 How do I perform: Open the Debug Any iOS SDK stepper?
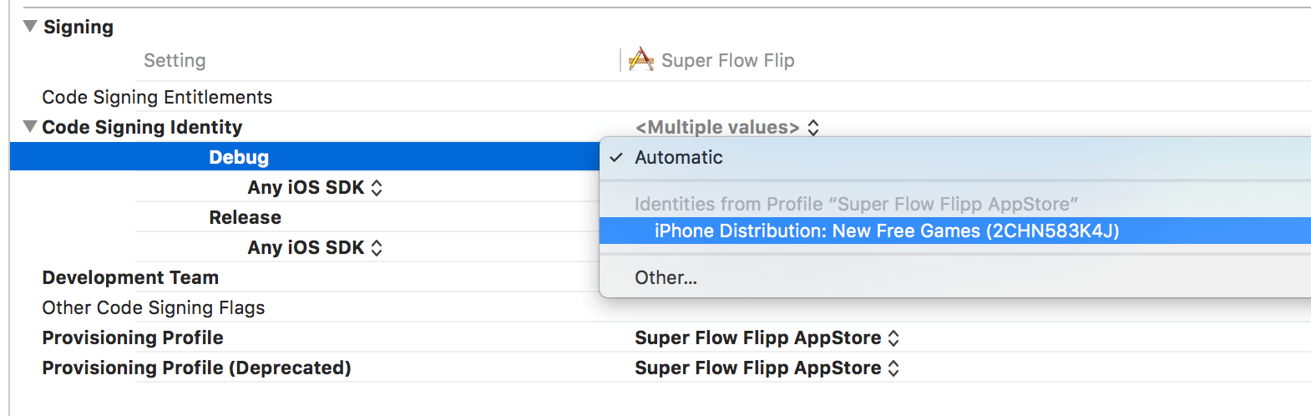(x=377, y=188)
